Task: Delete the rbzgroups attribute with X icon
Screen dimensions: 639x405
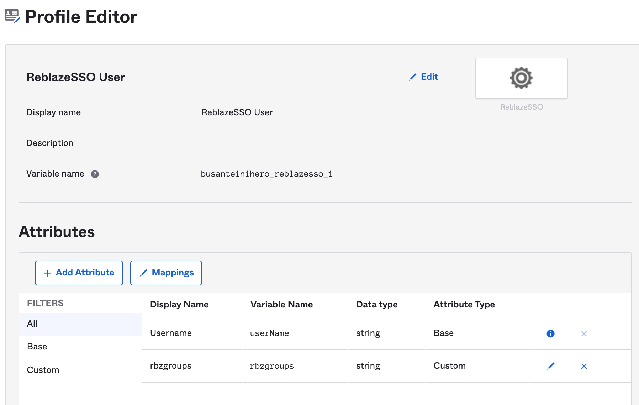Action: point(584,366)
